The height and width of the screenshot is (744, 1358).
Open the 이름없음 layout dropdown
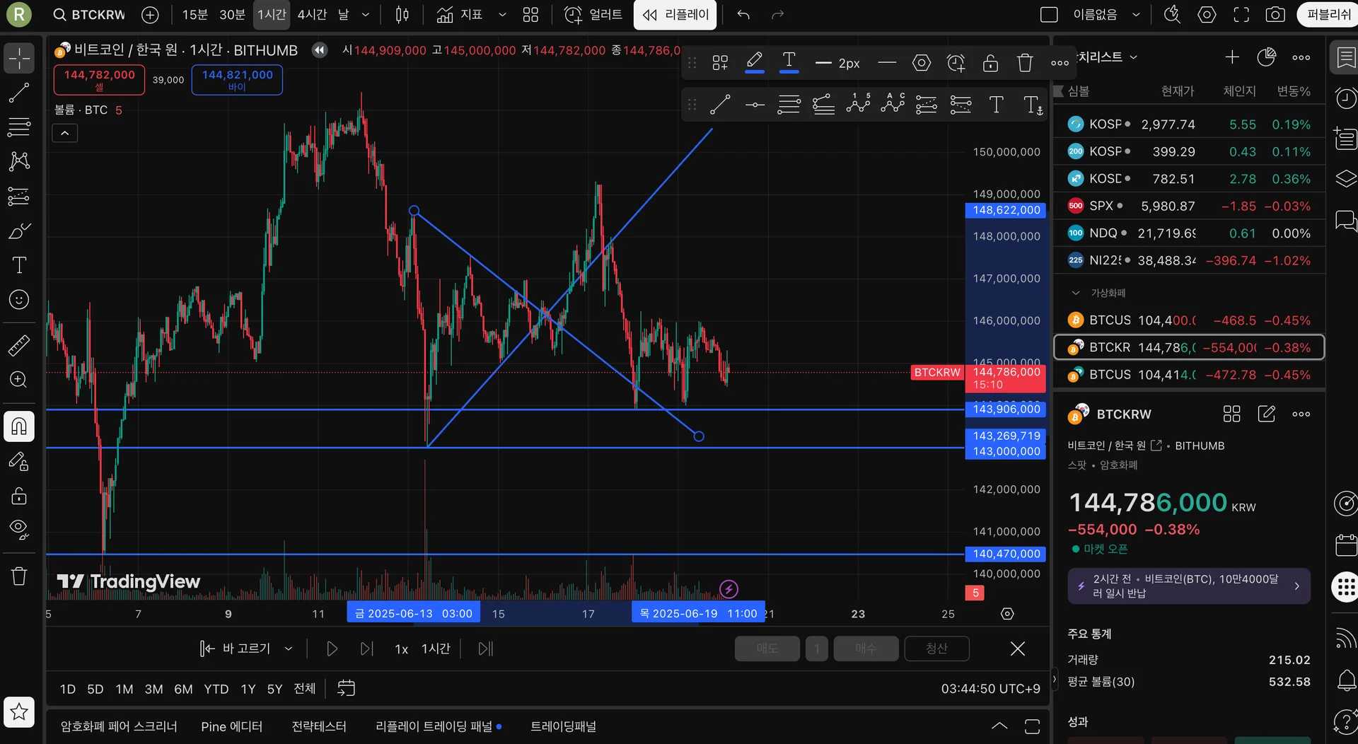click(1136, 15)
